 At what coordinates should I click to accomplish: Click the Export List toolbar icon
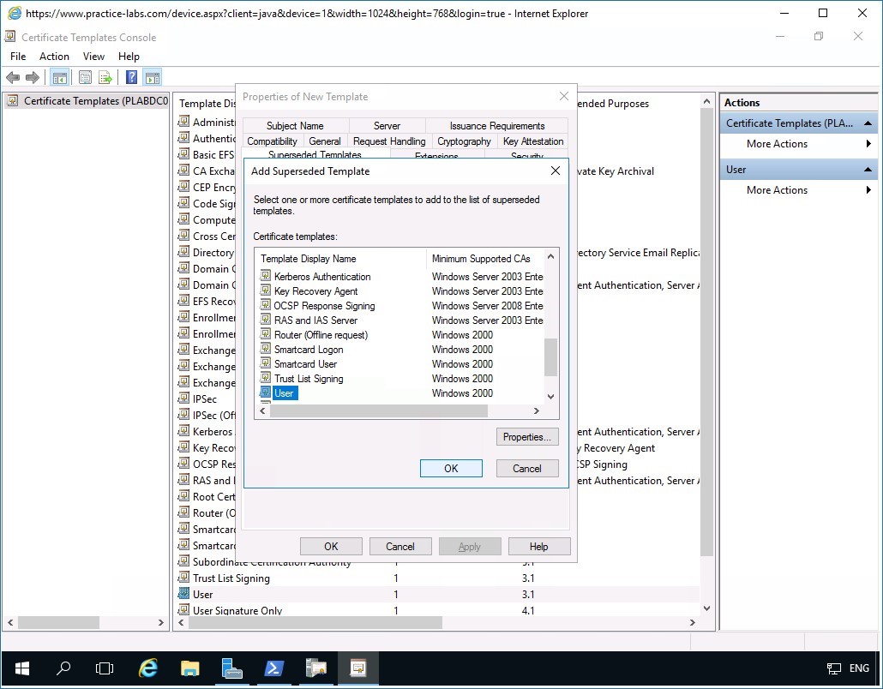[105, 77]
